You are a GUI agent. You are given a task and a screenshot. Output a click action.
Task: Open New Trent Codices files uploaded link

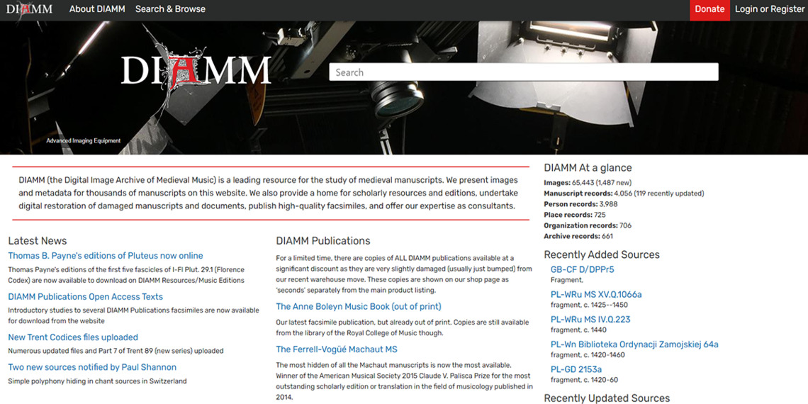[73, 337]
